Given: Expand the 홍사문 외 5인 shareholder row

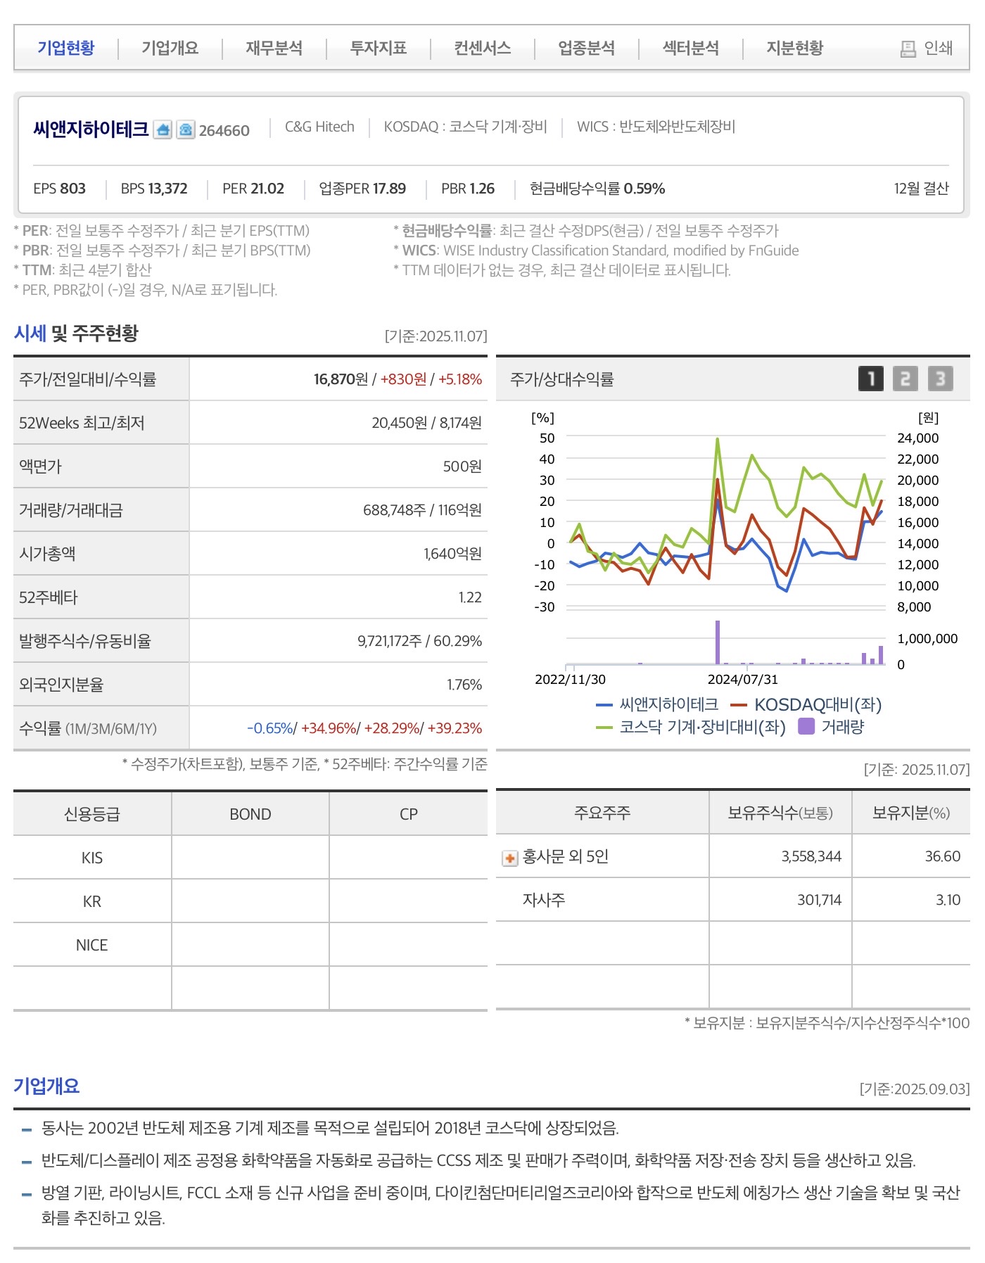Looking at the screenshot, I should tap(509, 858).
